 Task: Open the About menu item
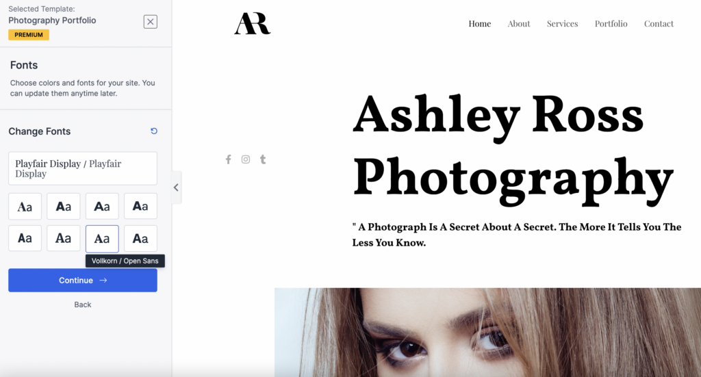[x=519, y=24]
